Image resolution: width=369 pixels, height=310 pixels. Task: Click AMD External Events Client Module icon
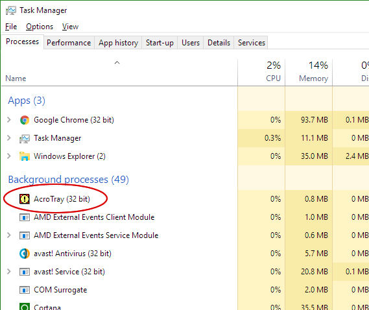tap(25, 217)
